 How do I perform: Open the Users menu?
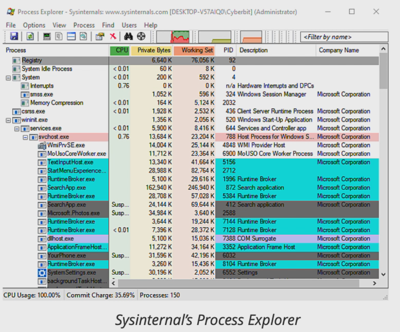pos(129,25)
